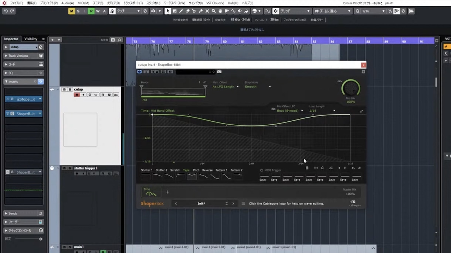Switch to the Inspector tab
Screen dimensions: 451x253
[11, 39]
